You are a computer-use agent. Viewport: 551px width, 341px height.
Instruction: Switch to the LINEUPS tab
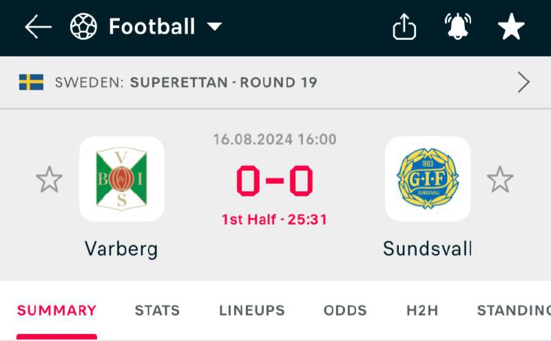[x=251, y=311]
